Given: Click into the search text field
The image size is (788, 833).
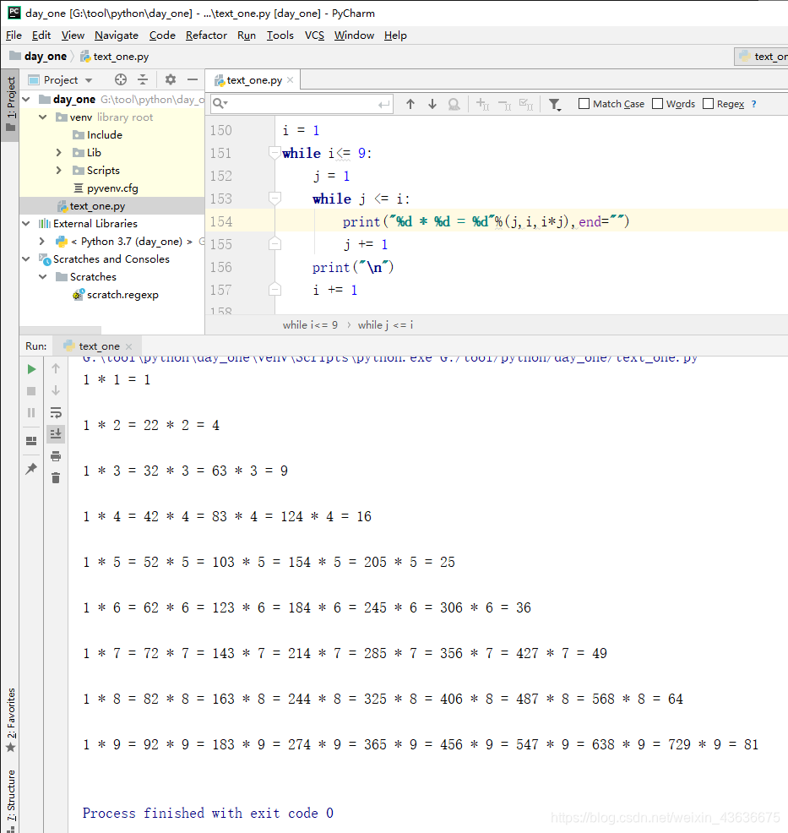Looking at the screenshot, I should click(x=302, y=104).
